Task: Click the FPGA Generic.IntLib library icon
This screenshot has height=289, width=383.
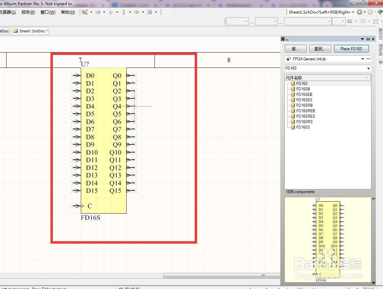Action: 289,59
